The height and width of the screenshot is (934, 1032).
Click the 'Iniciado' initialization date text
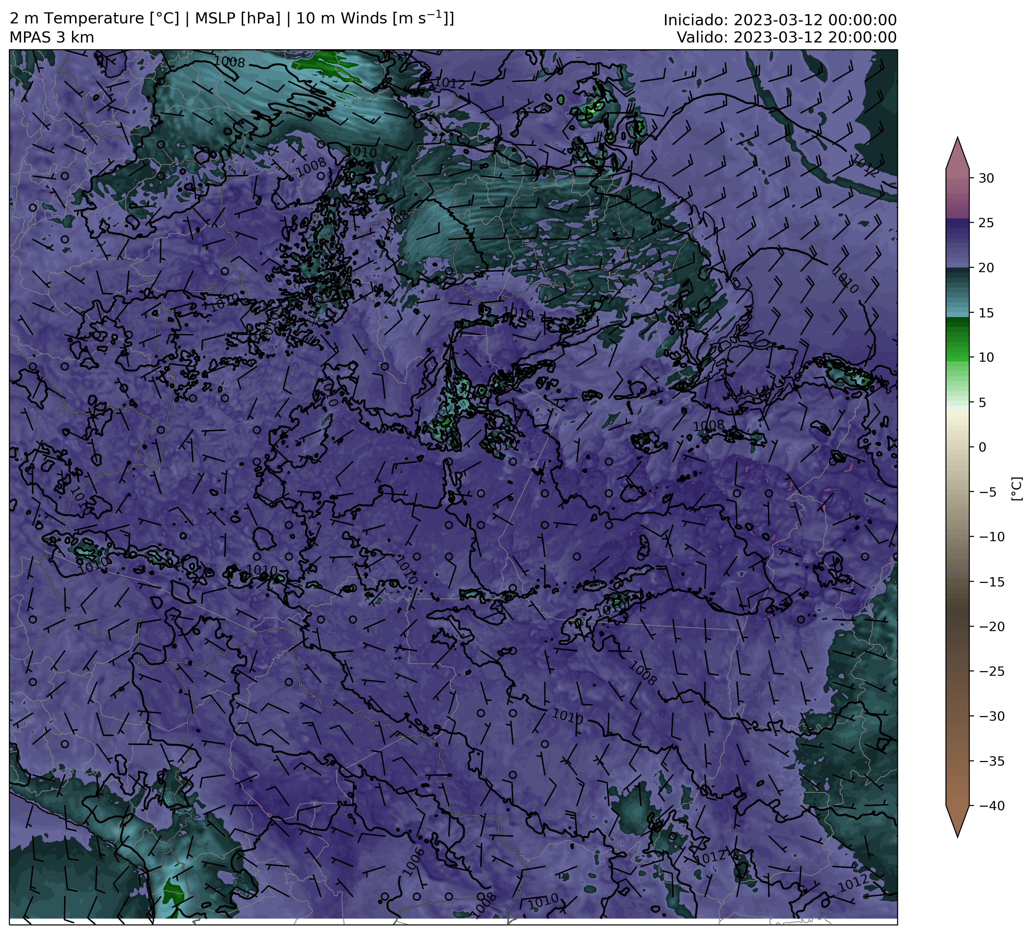pos(780,20)
